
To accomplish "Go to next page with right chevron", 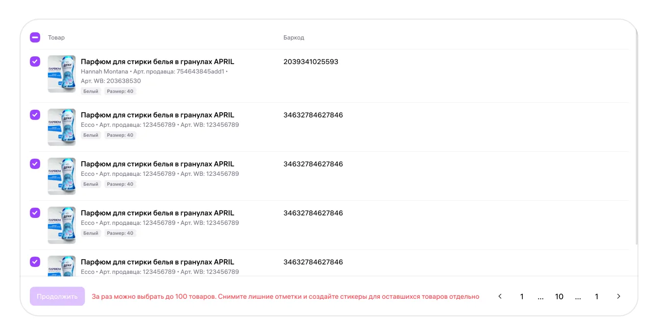I will pos(619,296).
